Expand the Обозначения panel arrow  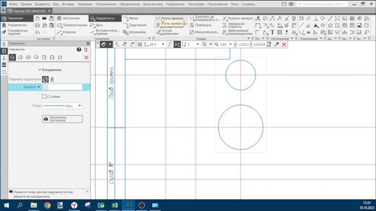pos(292,39)
